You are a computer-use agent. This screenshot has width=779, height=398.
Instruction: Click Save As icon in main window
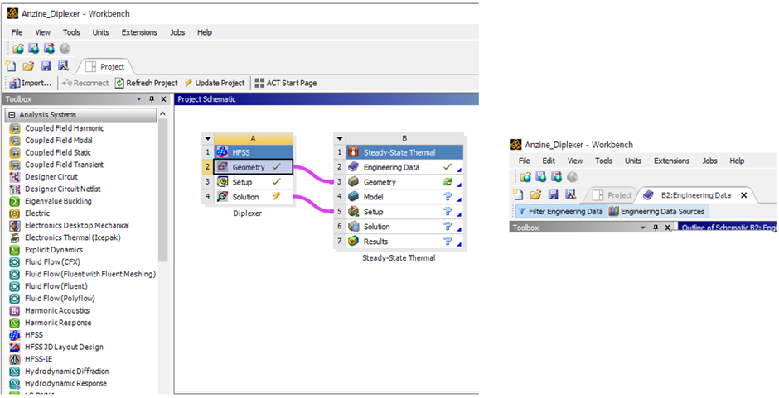point(63,66)
